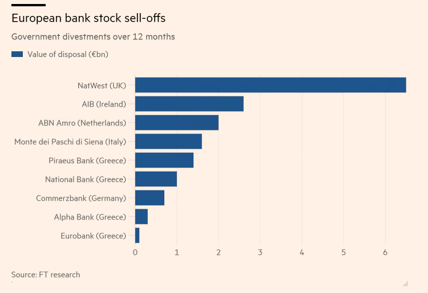Viewport: 428px width, 293px height.
Task: Select the Piraeus Bank (Greece) bar
Action: (x=164, y=160)
